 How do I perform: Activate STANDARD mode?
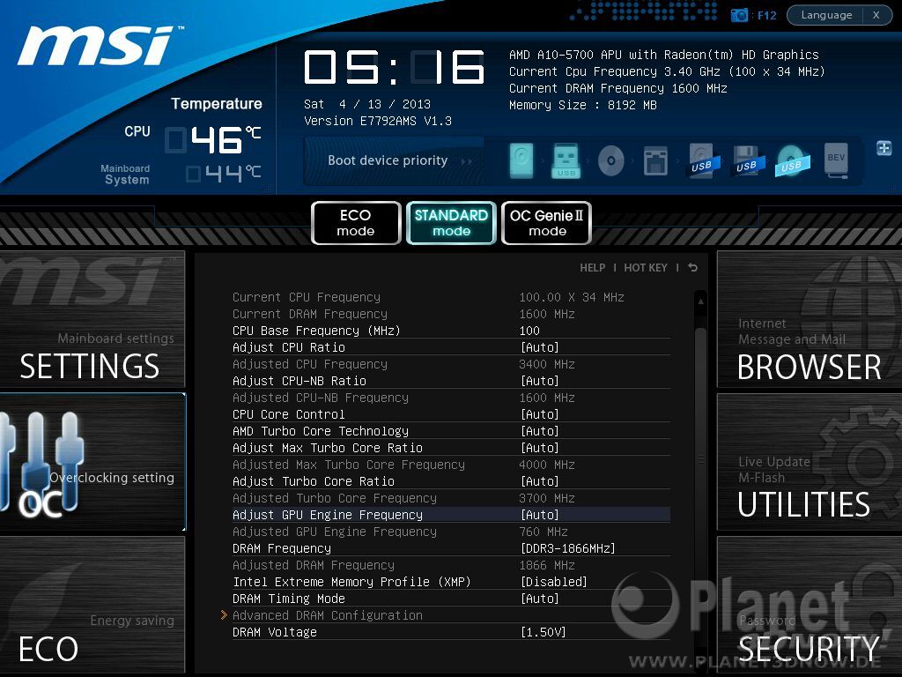click(451, 223)
